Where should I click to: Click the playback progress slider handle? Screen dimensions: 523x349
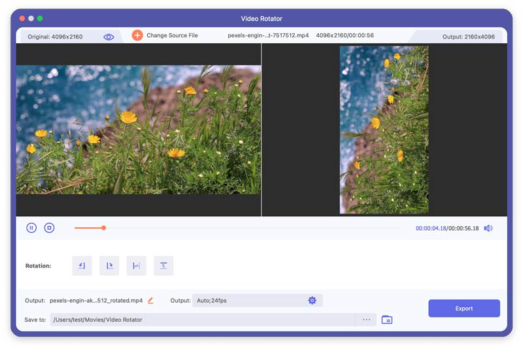click(104, 228)
